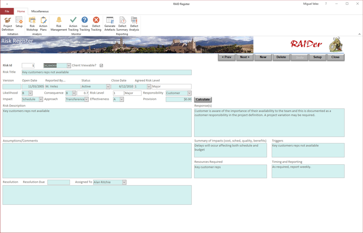Switch to the Miscellaneous ribbon tab
The image size is (363, 233).
[40, 11]
